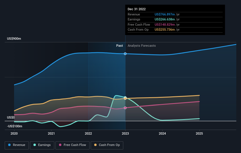This screenshot has width=241, height=153.
Task: Click the 2025 year on the x-axis
Action: click(x=199, y=133)
